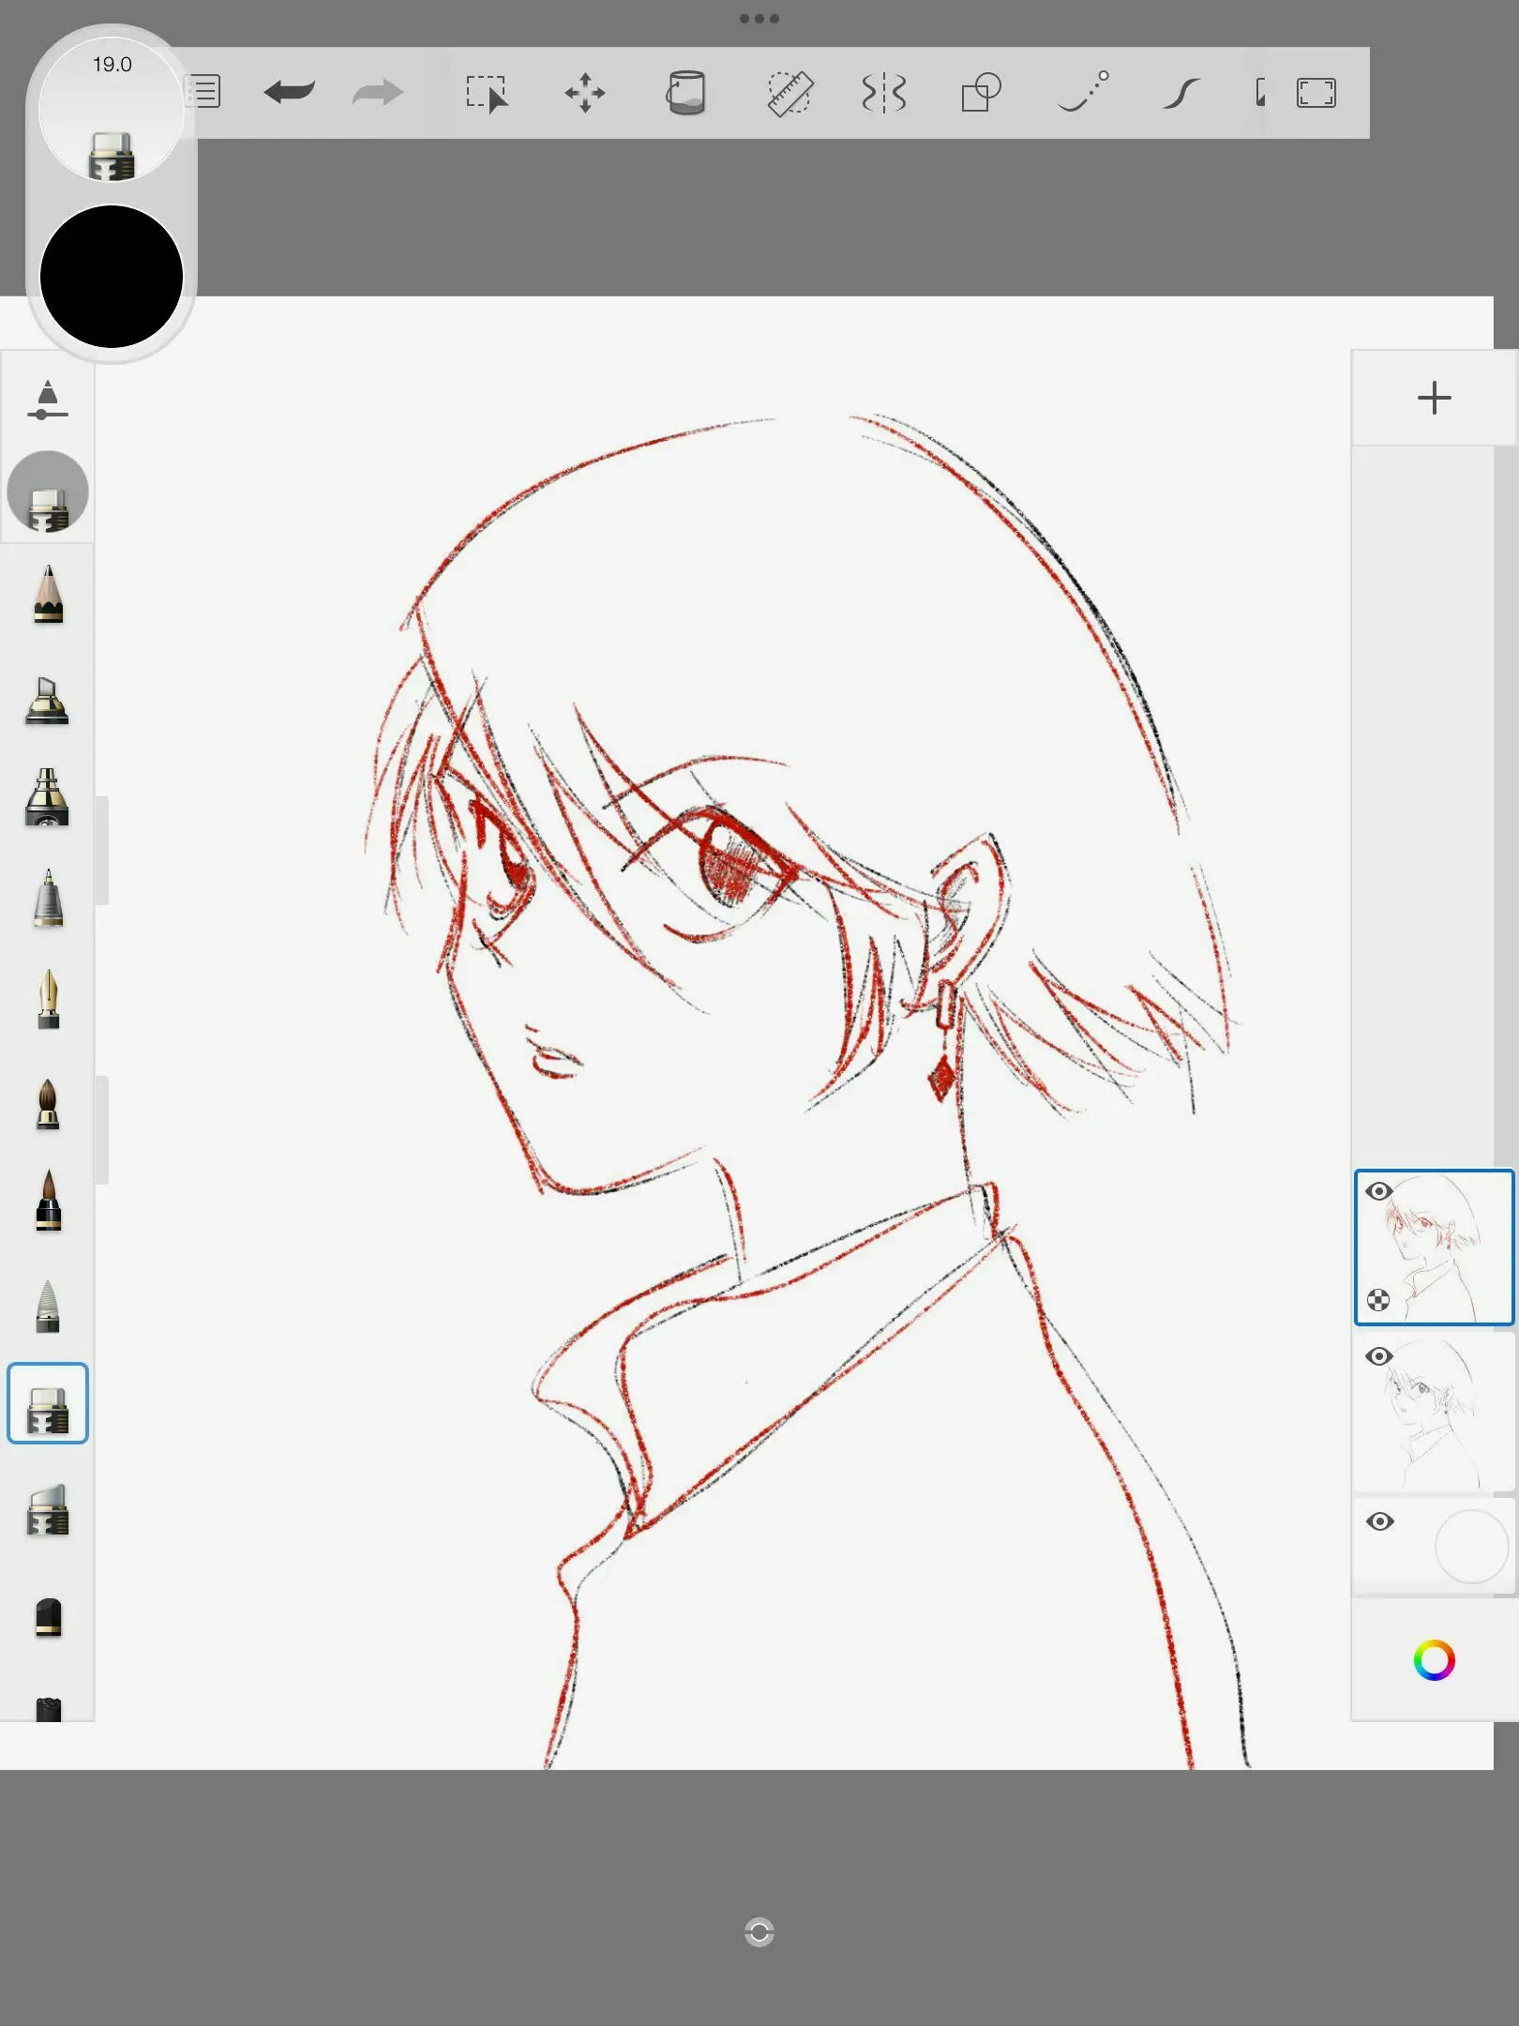Viewport: 1519px width, 2026px height.
Task: Tap the current brush preview circle
Action: click(48, 491)
